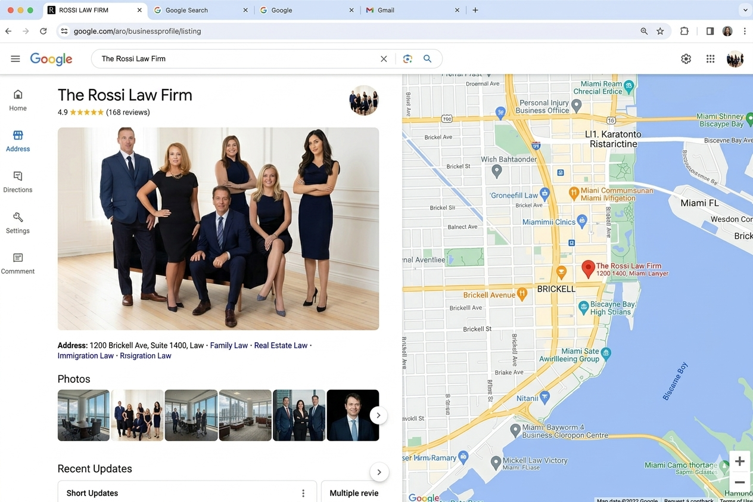The height and width of the screenshot is (502, 753).
Task: Open the three lawyers photo thumbnail
Action: coord(299,416)
